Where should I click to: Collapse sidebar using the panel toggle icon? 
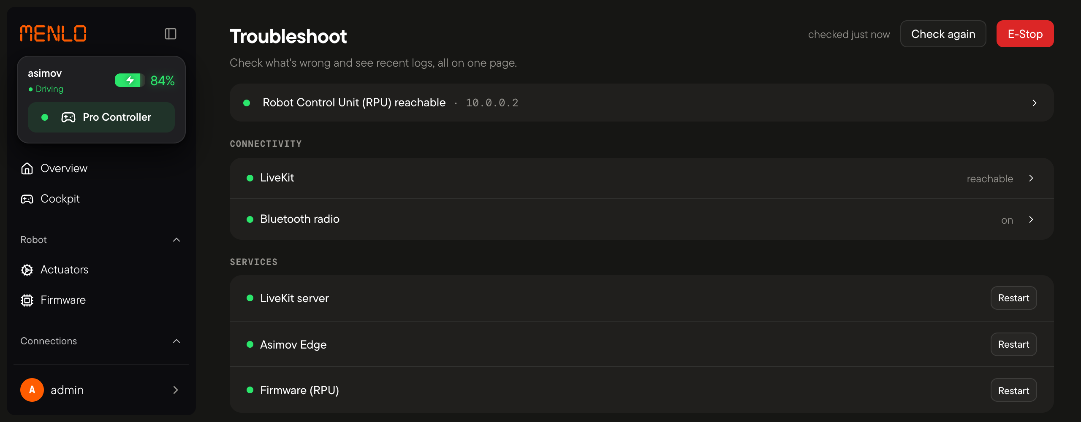point(171,34)
